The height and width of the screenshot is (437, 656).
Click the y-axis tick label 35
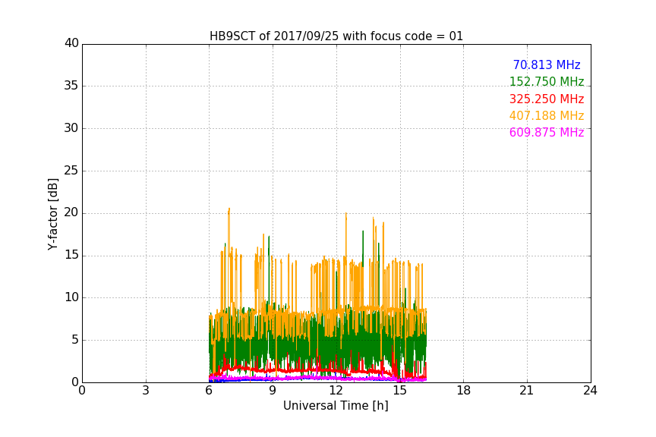(71, 86)
